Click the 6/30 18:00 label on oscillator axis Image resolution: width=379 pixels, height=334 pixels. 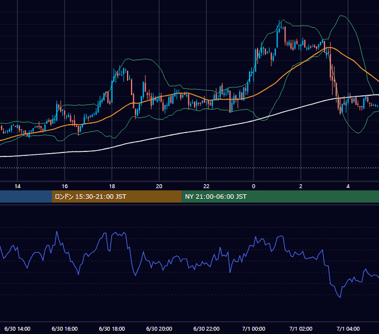click(112, 328)
